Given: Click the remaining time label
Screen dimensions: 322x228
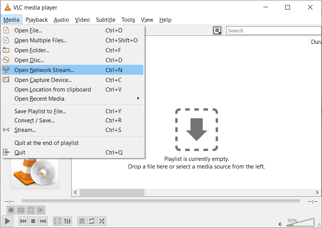Looking at the screenshot, I should [312, 202].
